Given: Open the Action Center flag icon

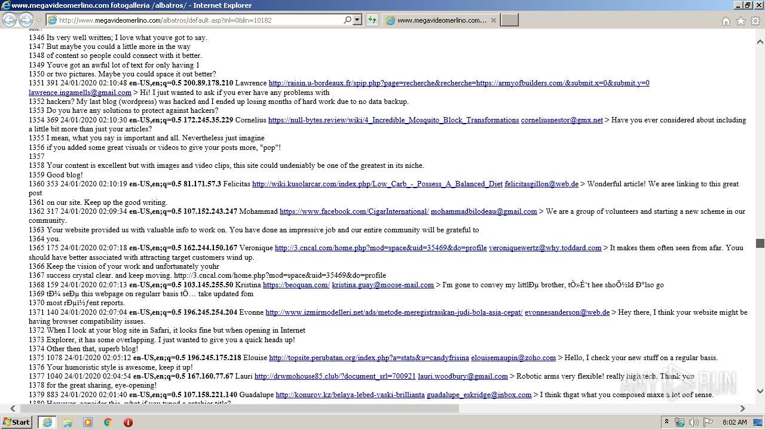Looking at the screenshot, I should [708, 422].
